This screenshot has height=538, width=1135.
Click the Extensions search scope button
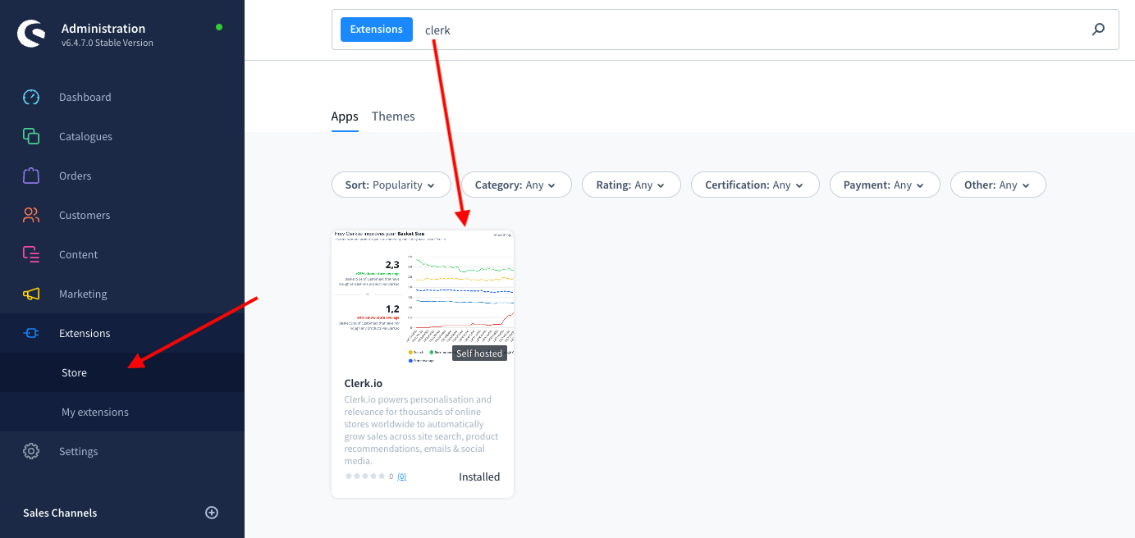[377, 30]
